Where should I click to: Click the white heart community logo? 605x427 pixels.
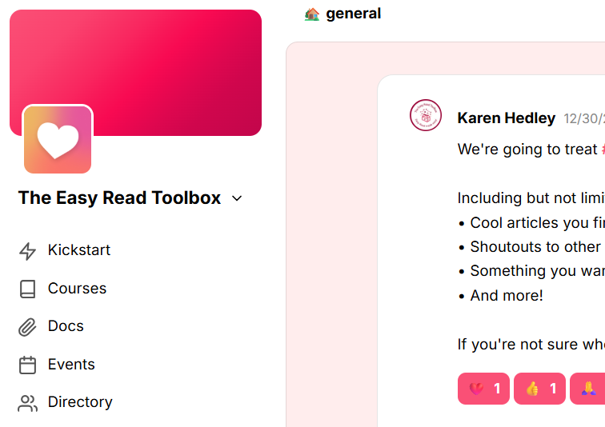click(x=58, y=139)
